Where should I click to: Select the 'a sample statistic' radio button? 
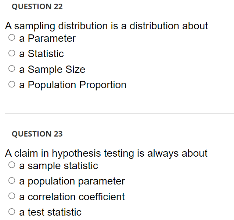(12, 165)
